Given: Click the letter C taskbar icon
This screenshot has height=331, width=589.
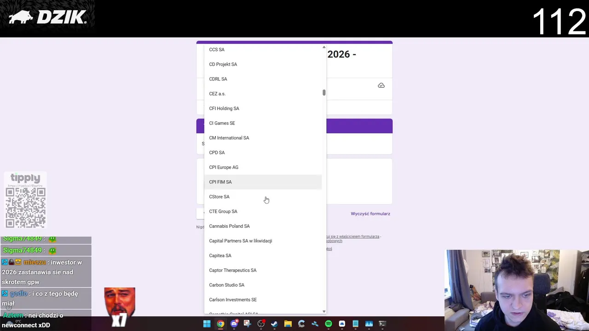Looking at the screenshot, I should pyautogui.click(x=301, y=324).
